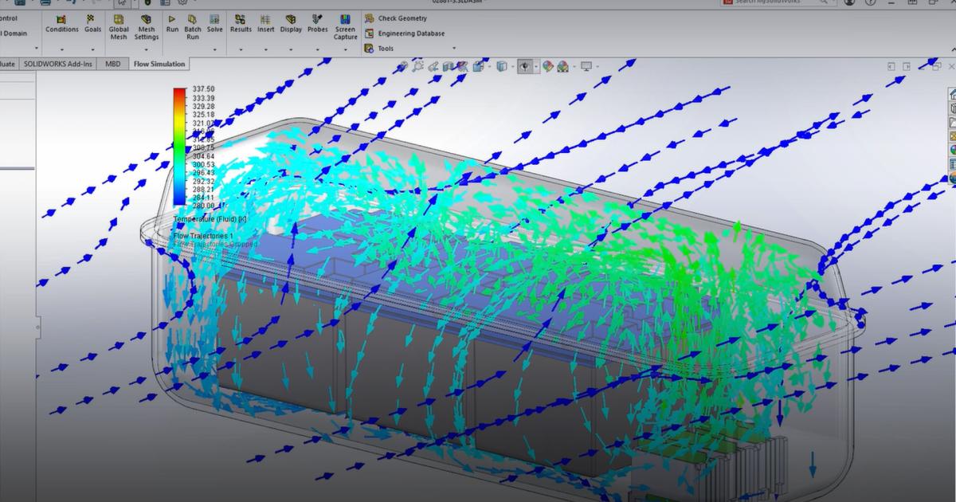956x502 pixels.
Task: Switch to the MBD tab
Action: [x=113, y=64]
